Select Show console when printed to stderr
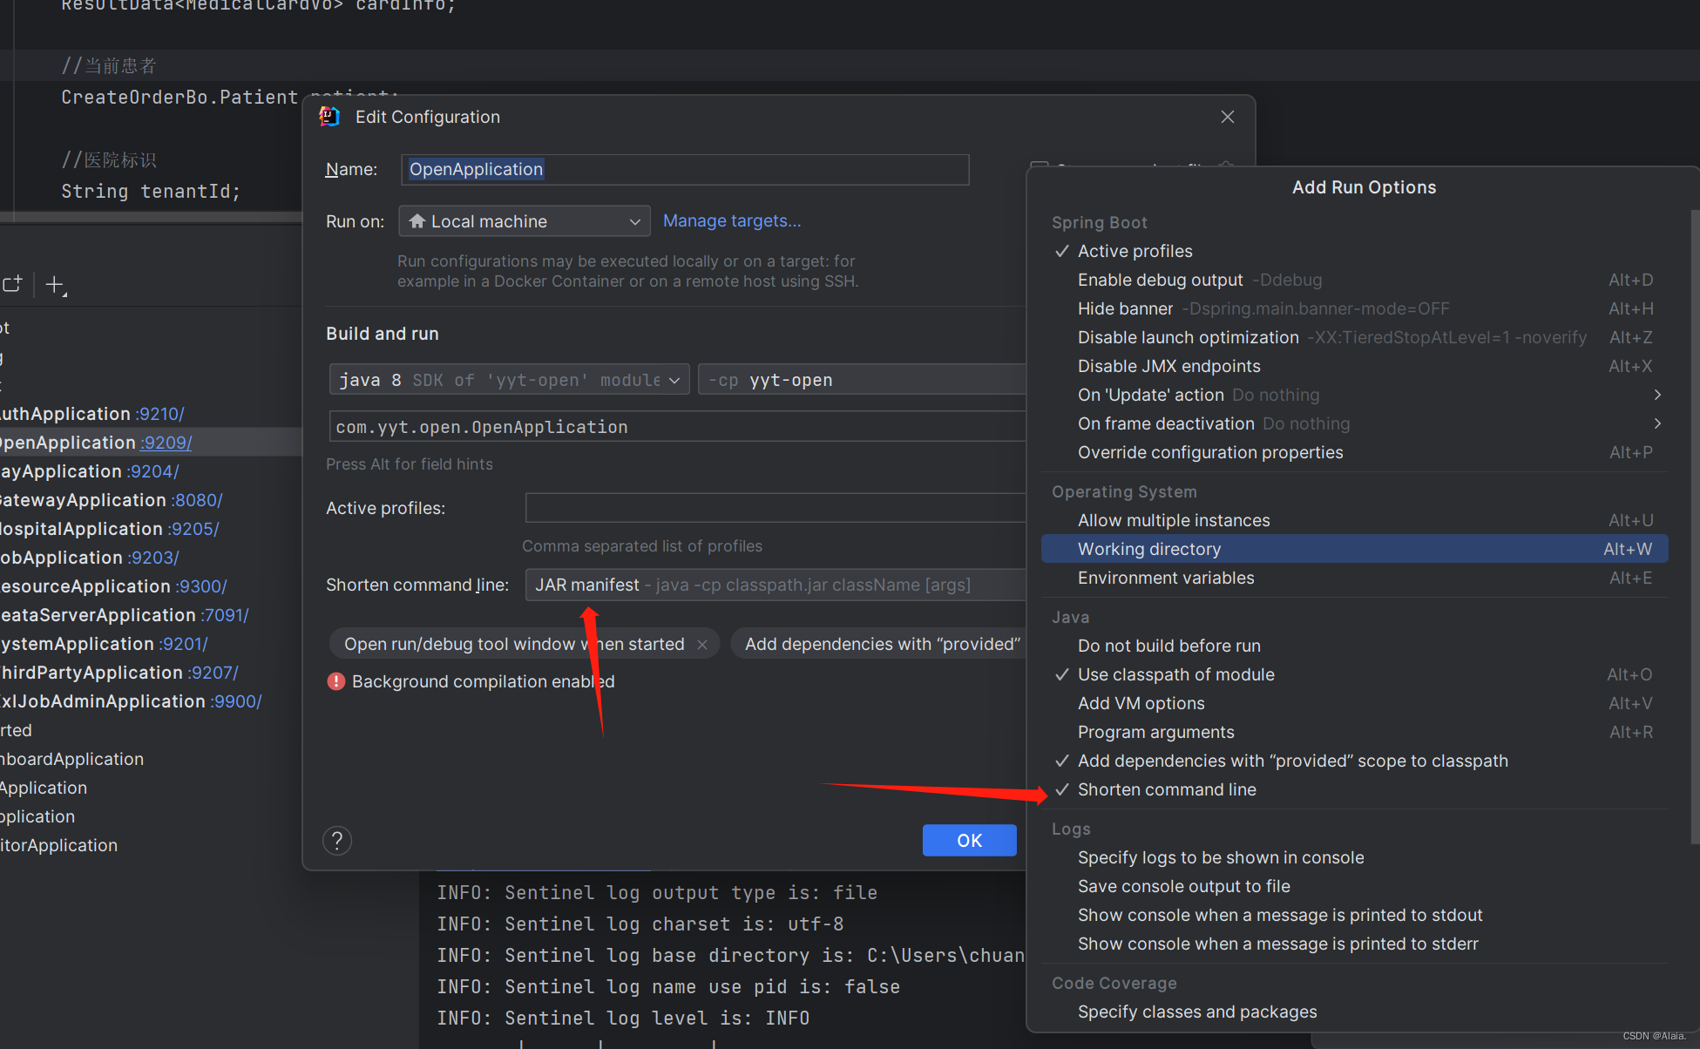The height and width of the screenshot is (1049, 1700). [1354, 944]
